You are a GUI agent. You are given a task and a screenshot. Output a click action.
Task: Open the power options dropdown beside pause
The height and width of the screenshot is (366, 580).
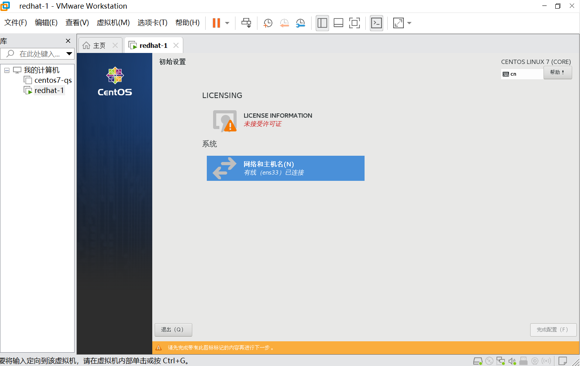(x=227, y=23)
